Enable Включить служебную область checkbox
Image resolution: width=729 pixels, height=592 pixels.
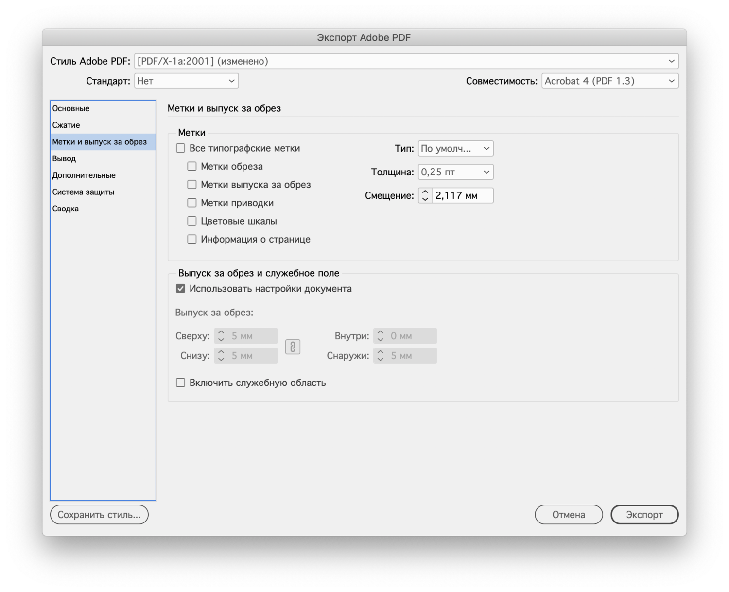[x=181, y=383]
